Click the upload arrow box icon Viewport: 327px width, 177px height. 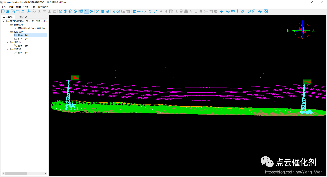[266, 11]
